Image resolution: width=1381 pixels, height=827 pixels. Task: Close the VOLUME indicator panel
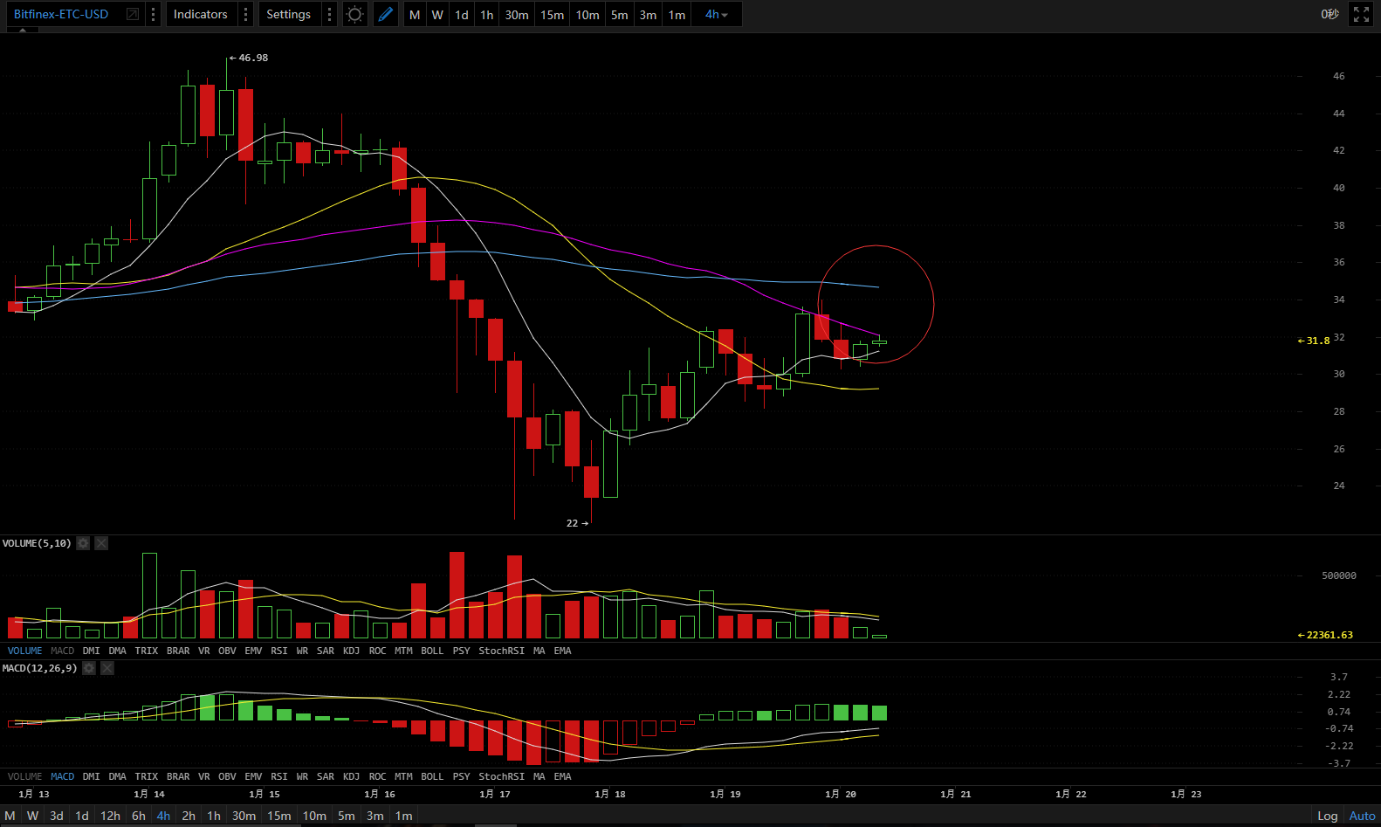tap(101, 543)
